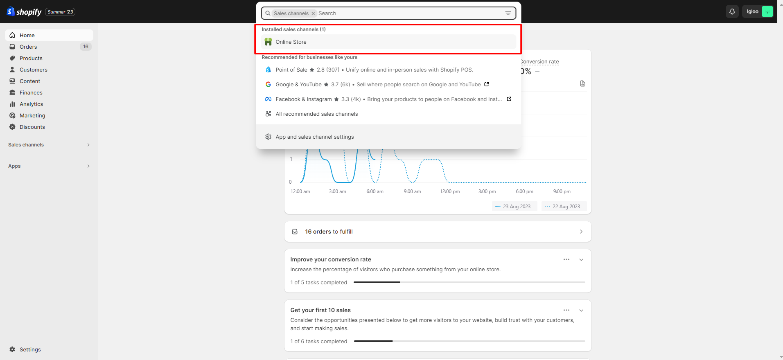Image resolution: width=783 pixels, height=360 pixels.
Task: Open more options for Get your first 10 sales
Action: pyautogui.click(x=566, y=310)
